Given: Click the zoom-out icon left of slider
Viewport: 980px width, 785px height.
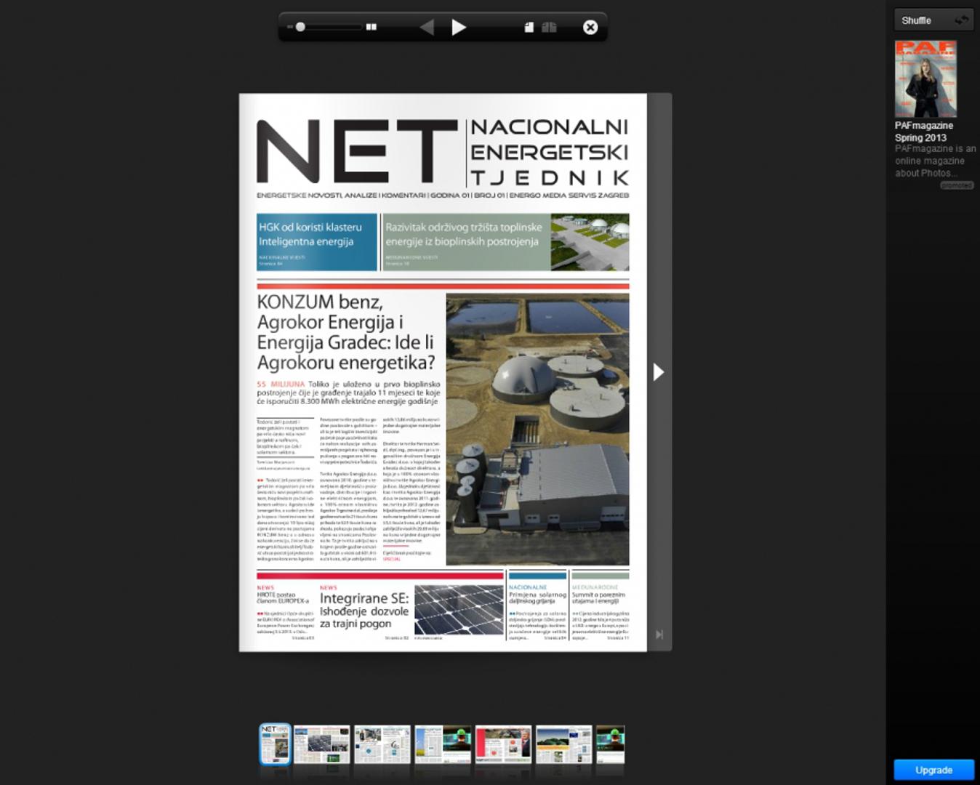Looking at the screenshot, I should [289, 27].
